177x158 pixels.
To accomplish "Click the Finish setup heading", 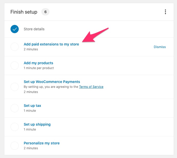I will point(24,12).
